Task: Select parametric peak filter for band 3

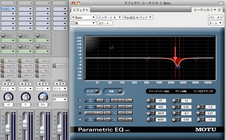Action: [x=114, y=113]
